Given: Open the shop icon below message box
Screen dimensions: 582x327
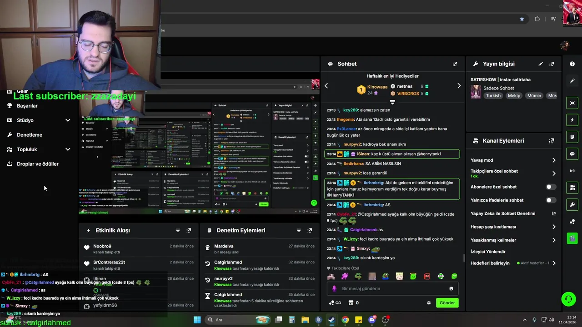Looking at the screenshot, I should [351, 303].
